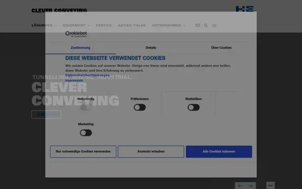Open the Service menu item

pos(104,25)
